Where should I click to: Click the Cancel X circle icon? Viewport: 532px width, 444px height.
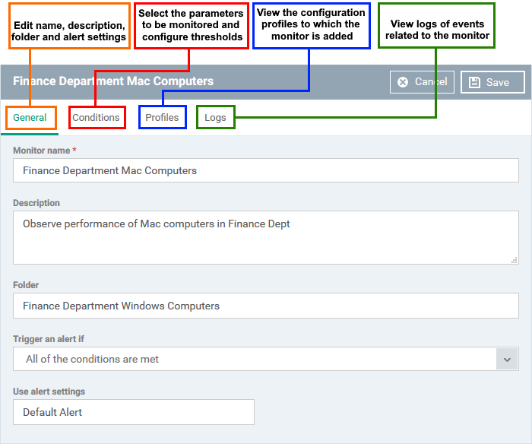pos(403,82)
